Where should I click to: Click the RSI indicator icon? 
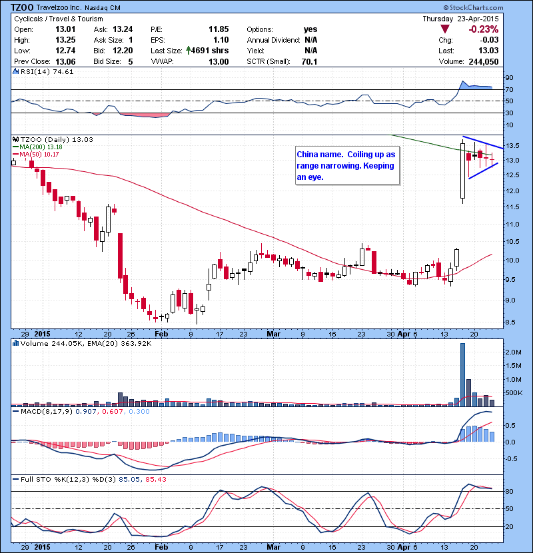15,71
